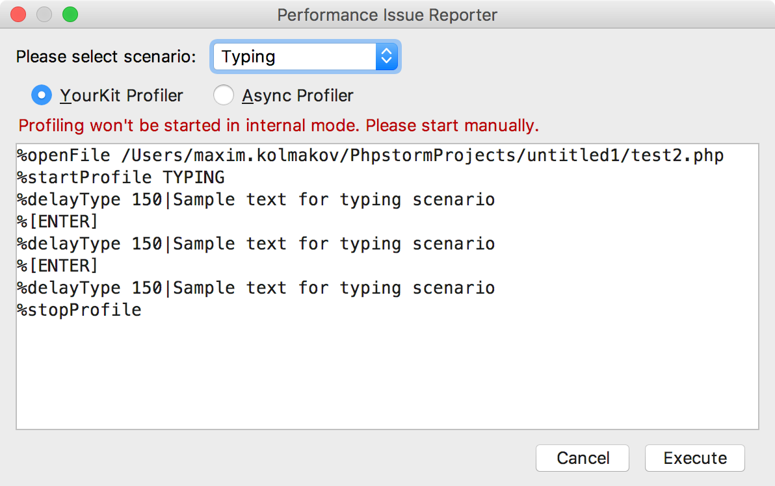Select the YourKit Profiler radio button

[42, 96]
